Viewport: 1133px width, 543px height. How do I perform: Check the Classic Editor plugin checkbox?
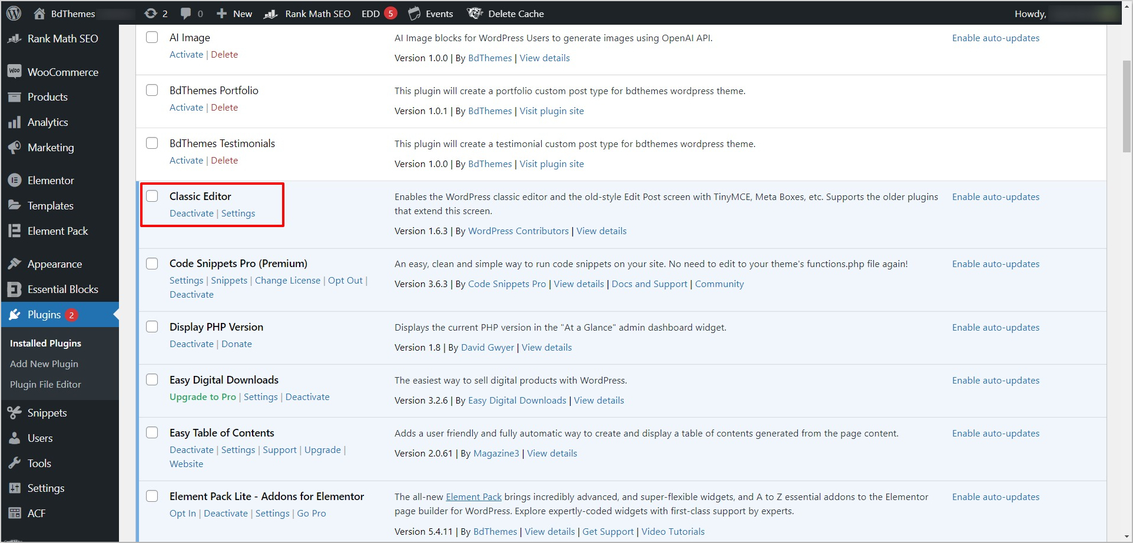152,196
